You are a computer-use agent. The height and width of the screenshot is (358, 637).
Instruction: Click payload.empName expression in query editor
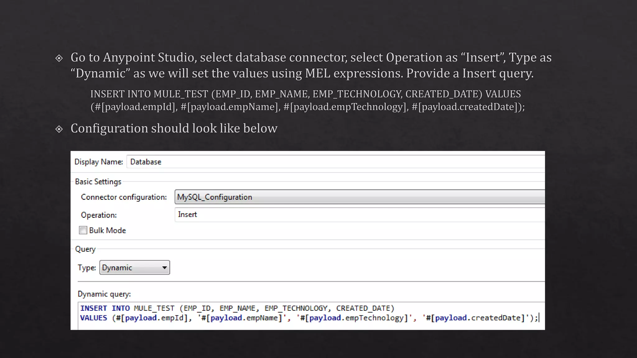coord(244,318)
